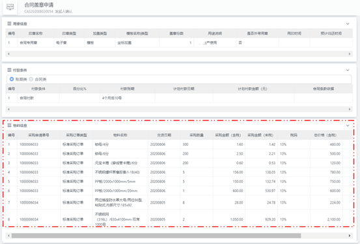The height and width of the screenshot is (244, 360).
Task: Select the 账期类 radio button
Action: tap(12, 79)
